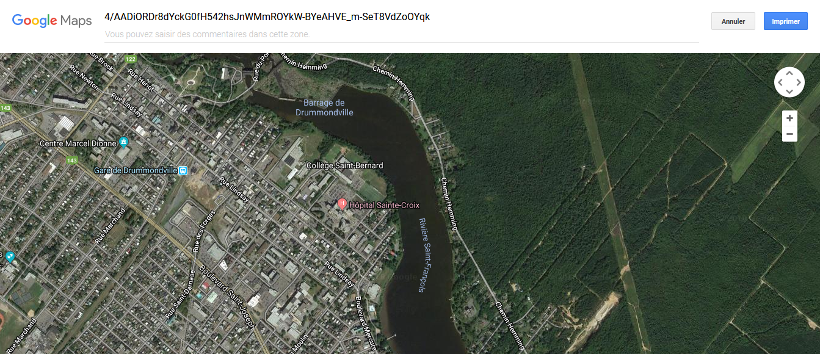Click the teal marker at left map edge

click(x=9, y=257)
